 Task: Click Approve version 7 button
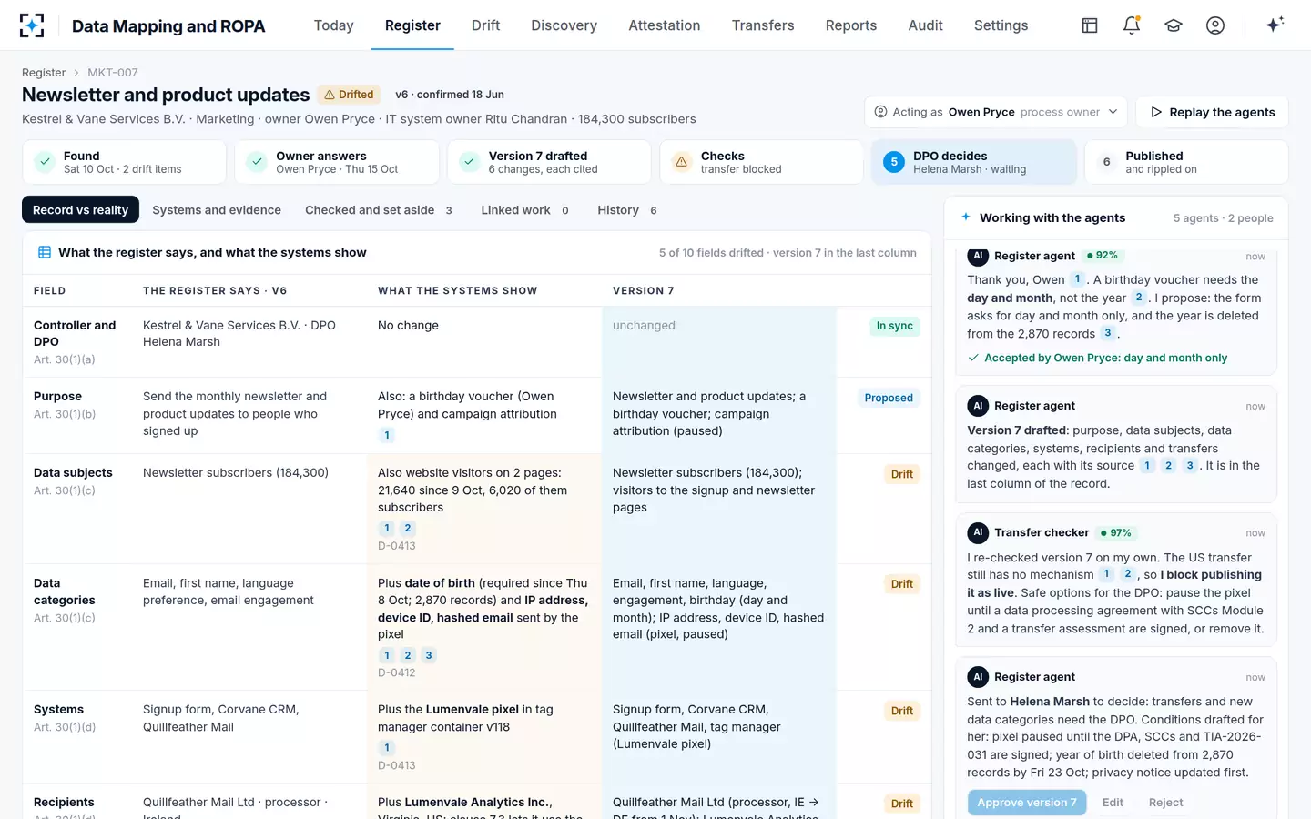pyautogui.click(x=1027, y=803)
